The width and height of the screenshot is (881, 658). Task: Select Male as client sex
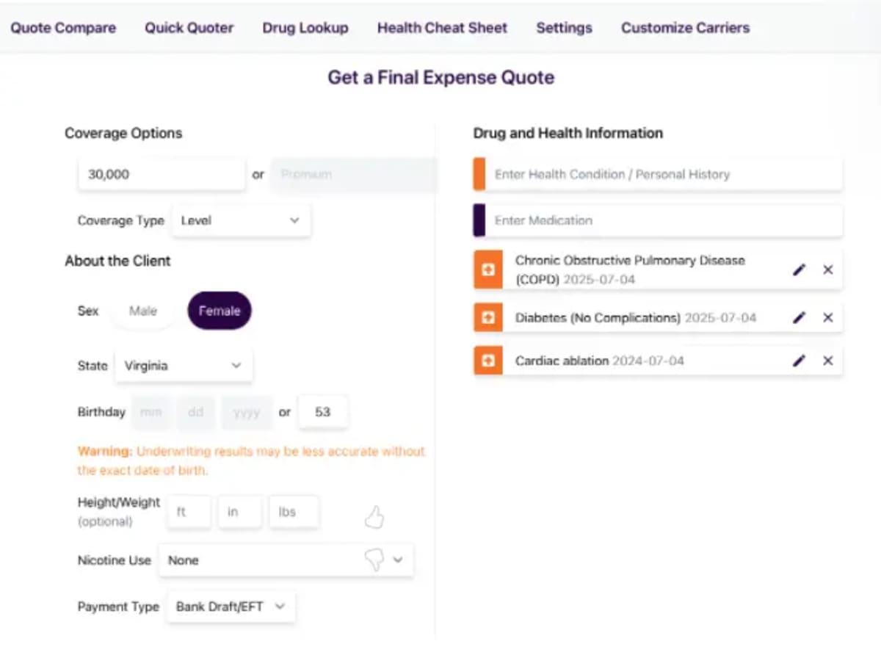pos(143,311)
